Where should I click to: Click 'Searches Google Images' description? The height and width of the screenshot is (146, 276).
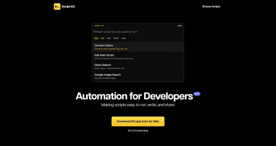pyautogui.click(x=105, y=78)
